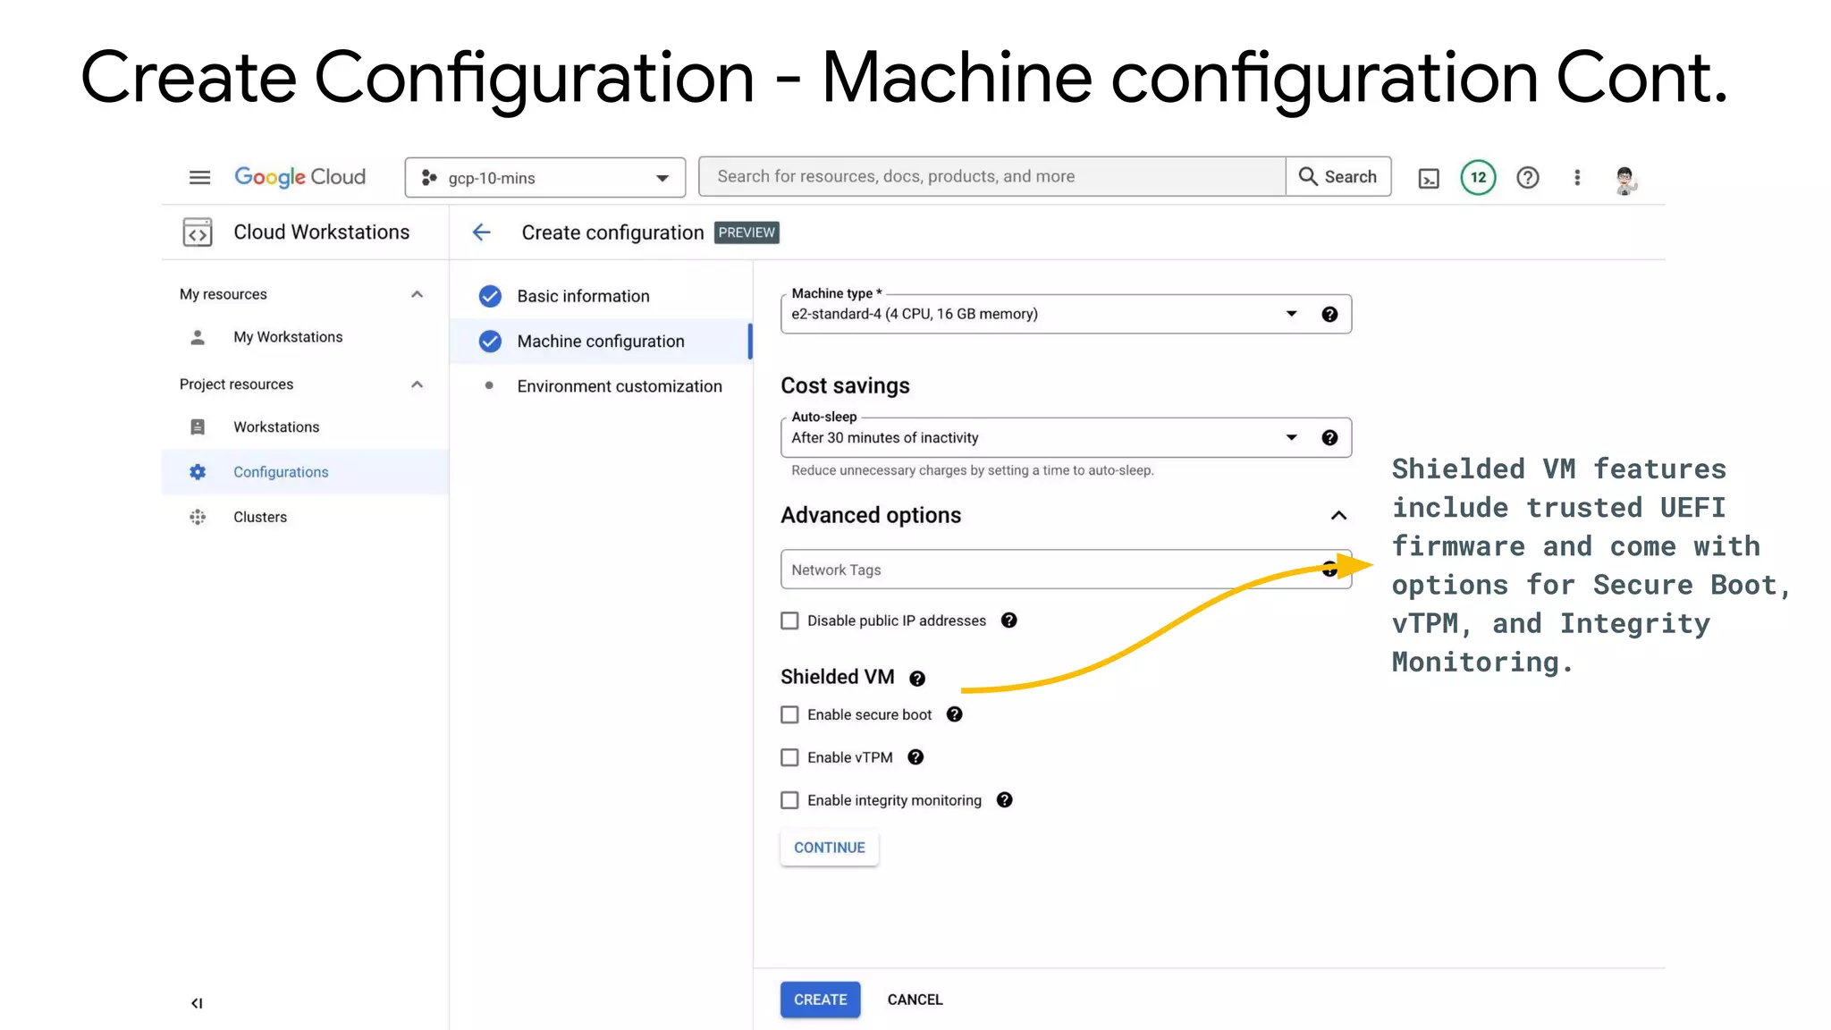Collapse the Project resources section

[417, 384]
